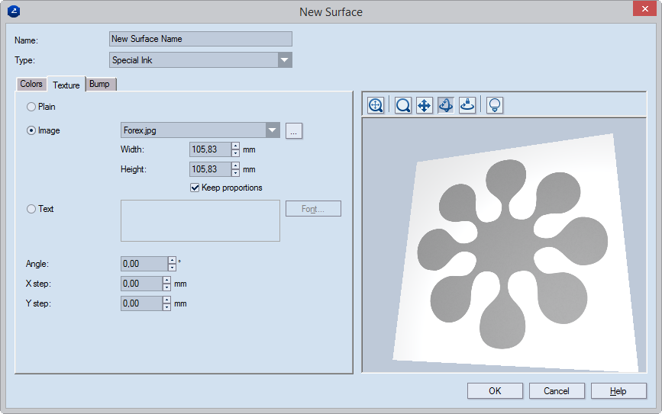
Task: Select the Plain radio button
Action: pos(31,108)
